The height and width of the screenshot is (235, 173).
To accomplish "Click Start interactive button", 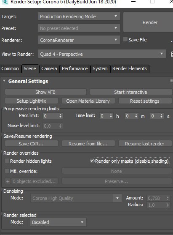I will 131,92.
